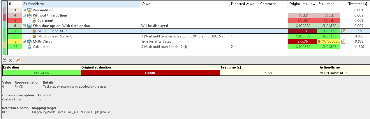Click the revaluation note icon in the KL15 row
Screen dimensions: 370x119
coord(343,31)
